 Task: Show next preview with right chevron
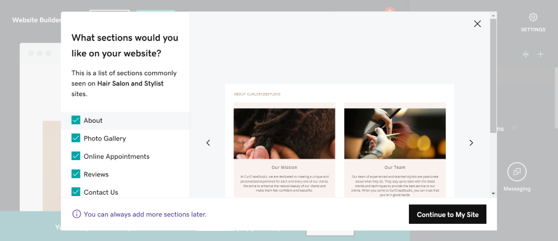tap(470, 143)
